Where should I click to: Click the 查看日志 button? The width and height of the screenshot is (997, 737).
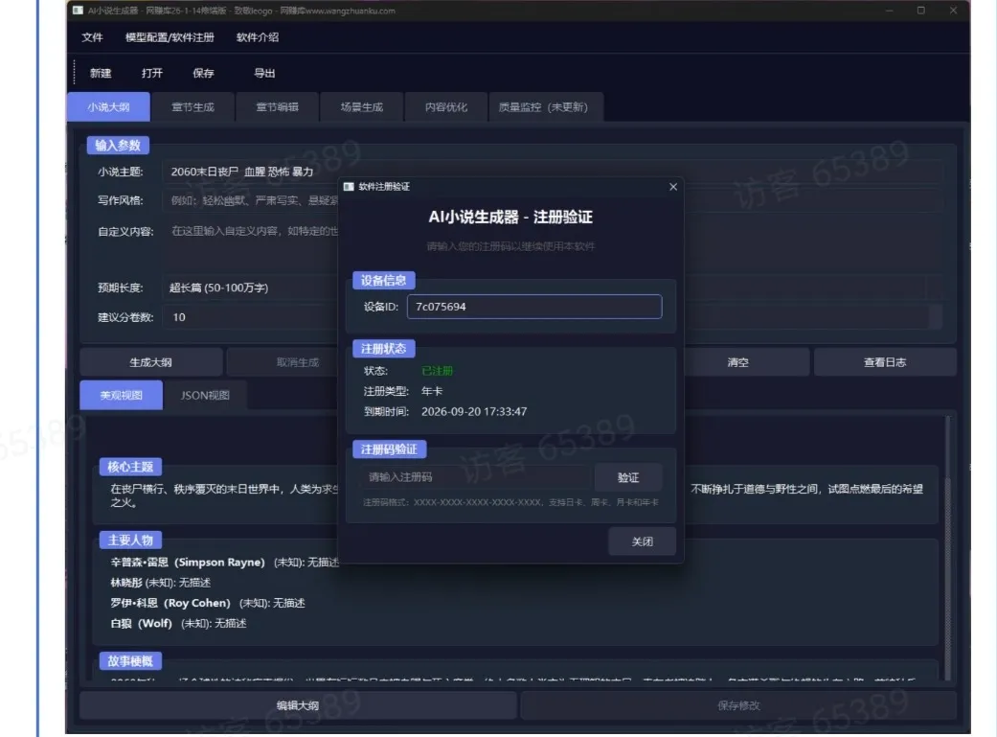885,362
